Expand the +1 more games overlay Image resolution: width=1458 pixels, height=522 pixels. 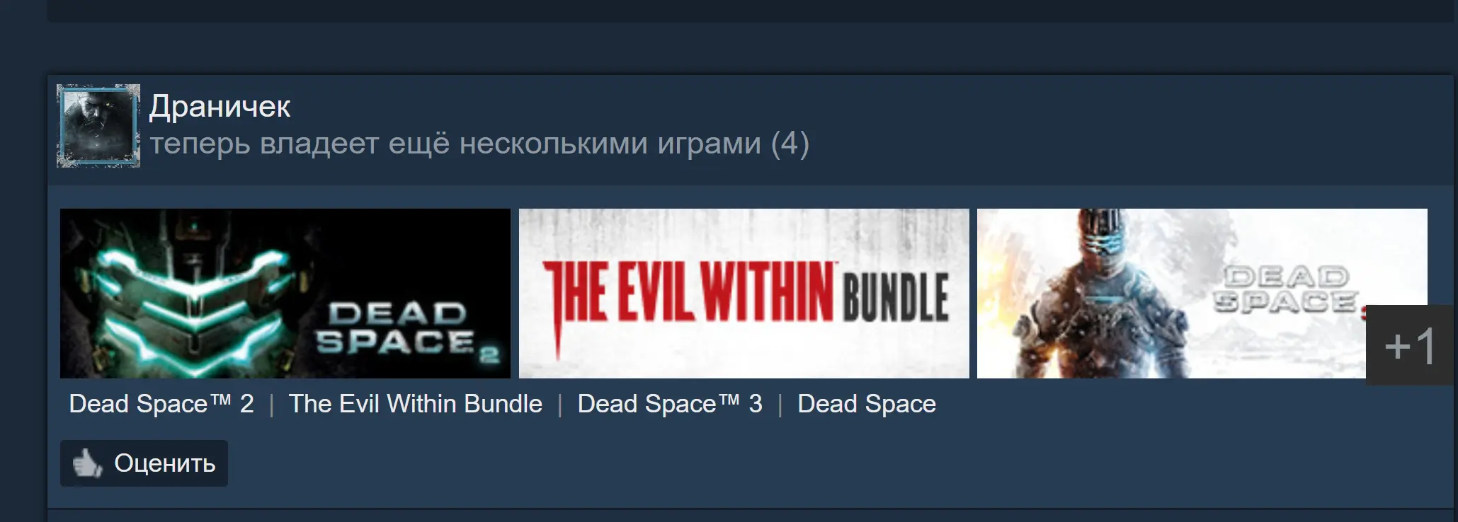pos(1410,346)
